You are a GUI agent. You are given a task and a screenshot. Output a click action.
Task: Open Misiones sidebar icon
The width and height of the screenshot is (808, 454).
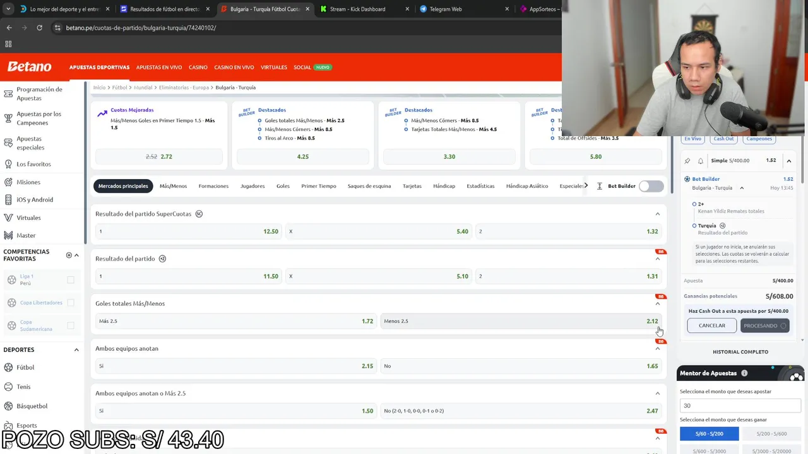(8, 182)
